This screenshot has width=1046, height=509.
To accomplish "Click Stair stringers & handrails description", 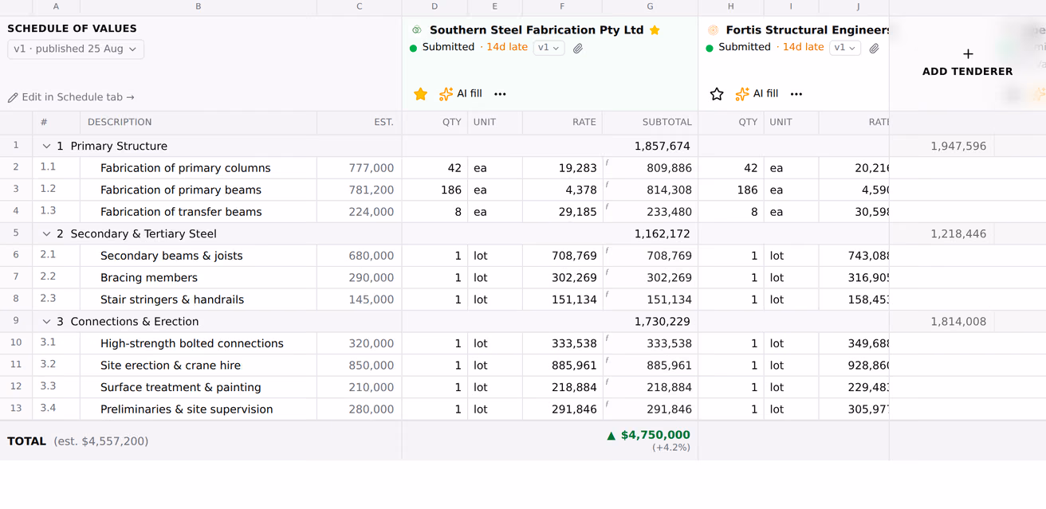I will click(172, 300).
